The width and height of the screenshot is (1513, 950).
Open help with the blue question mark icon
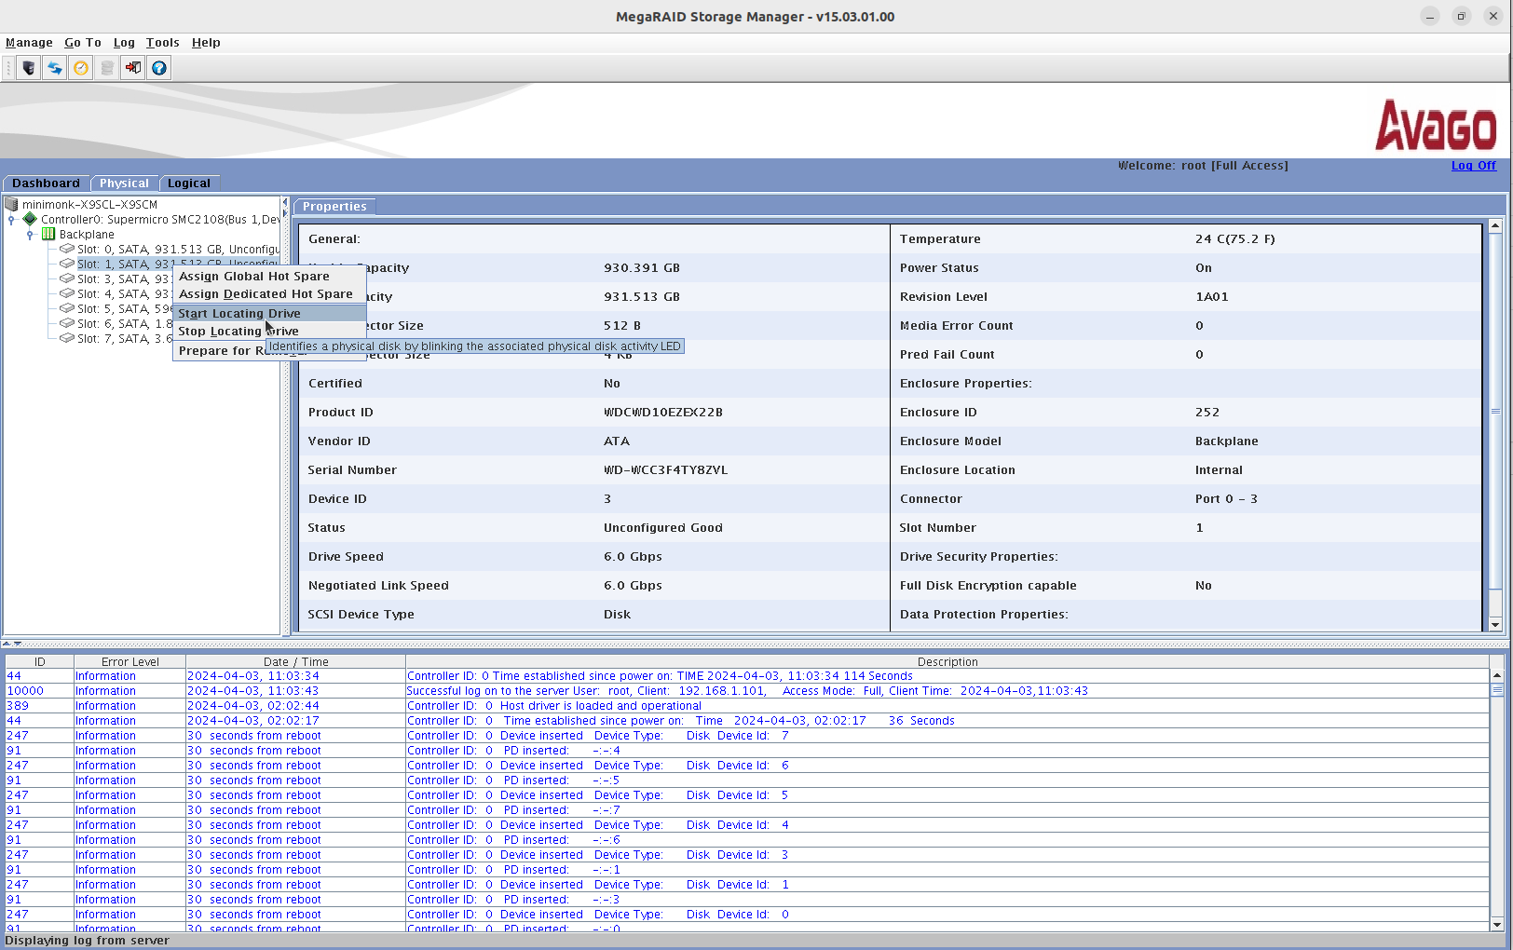point(159,68)
